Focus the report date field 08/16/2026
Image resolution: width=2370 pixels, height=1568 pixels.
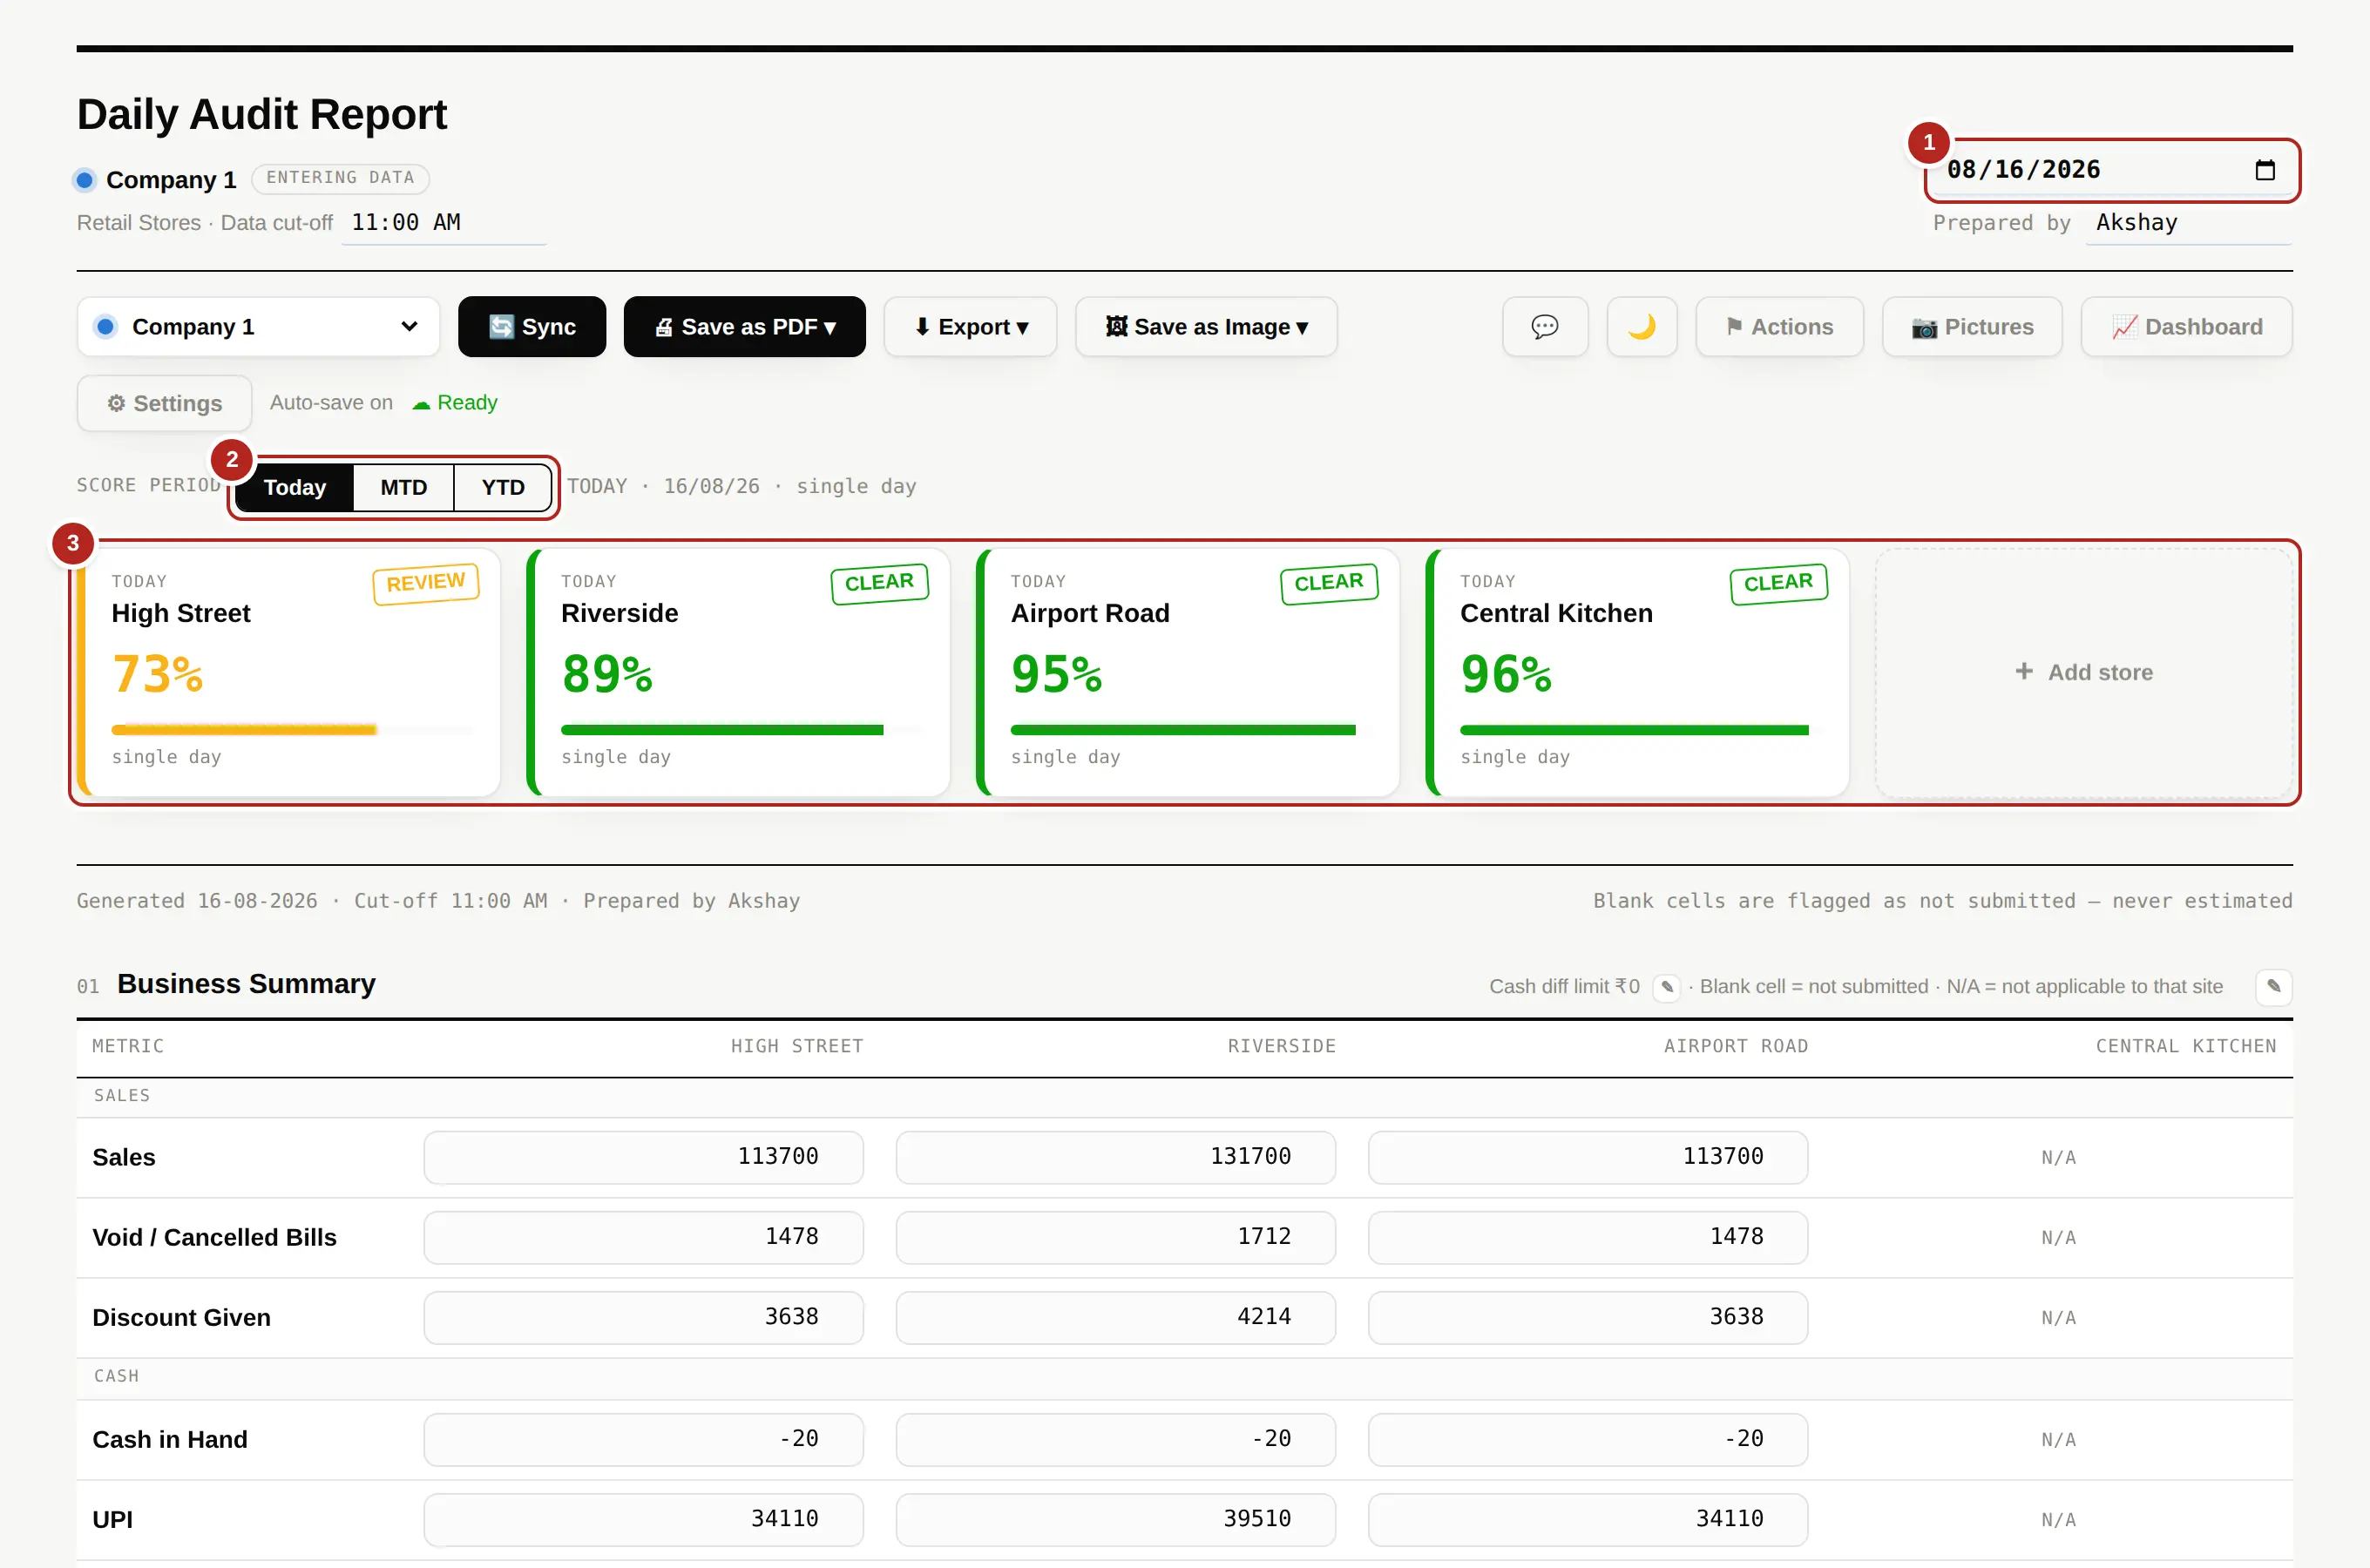2110,170
